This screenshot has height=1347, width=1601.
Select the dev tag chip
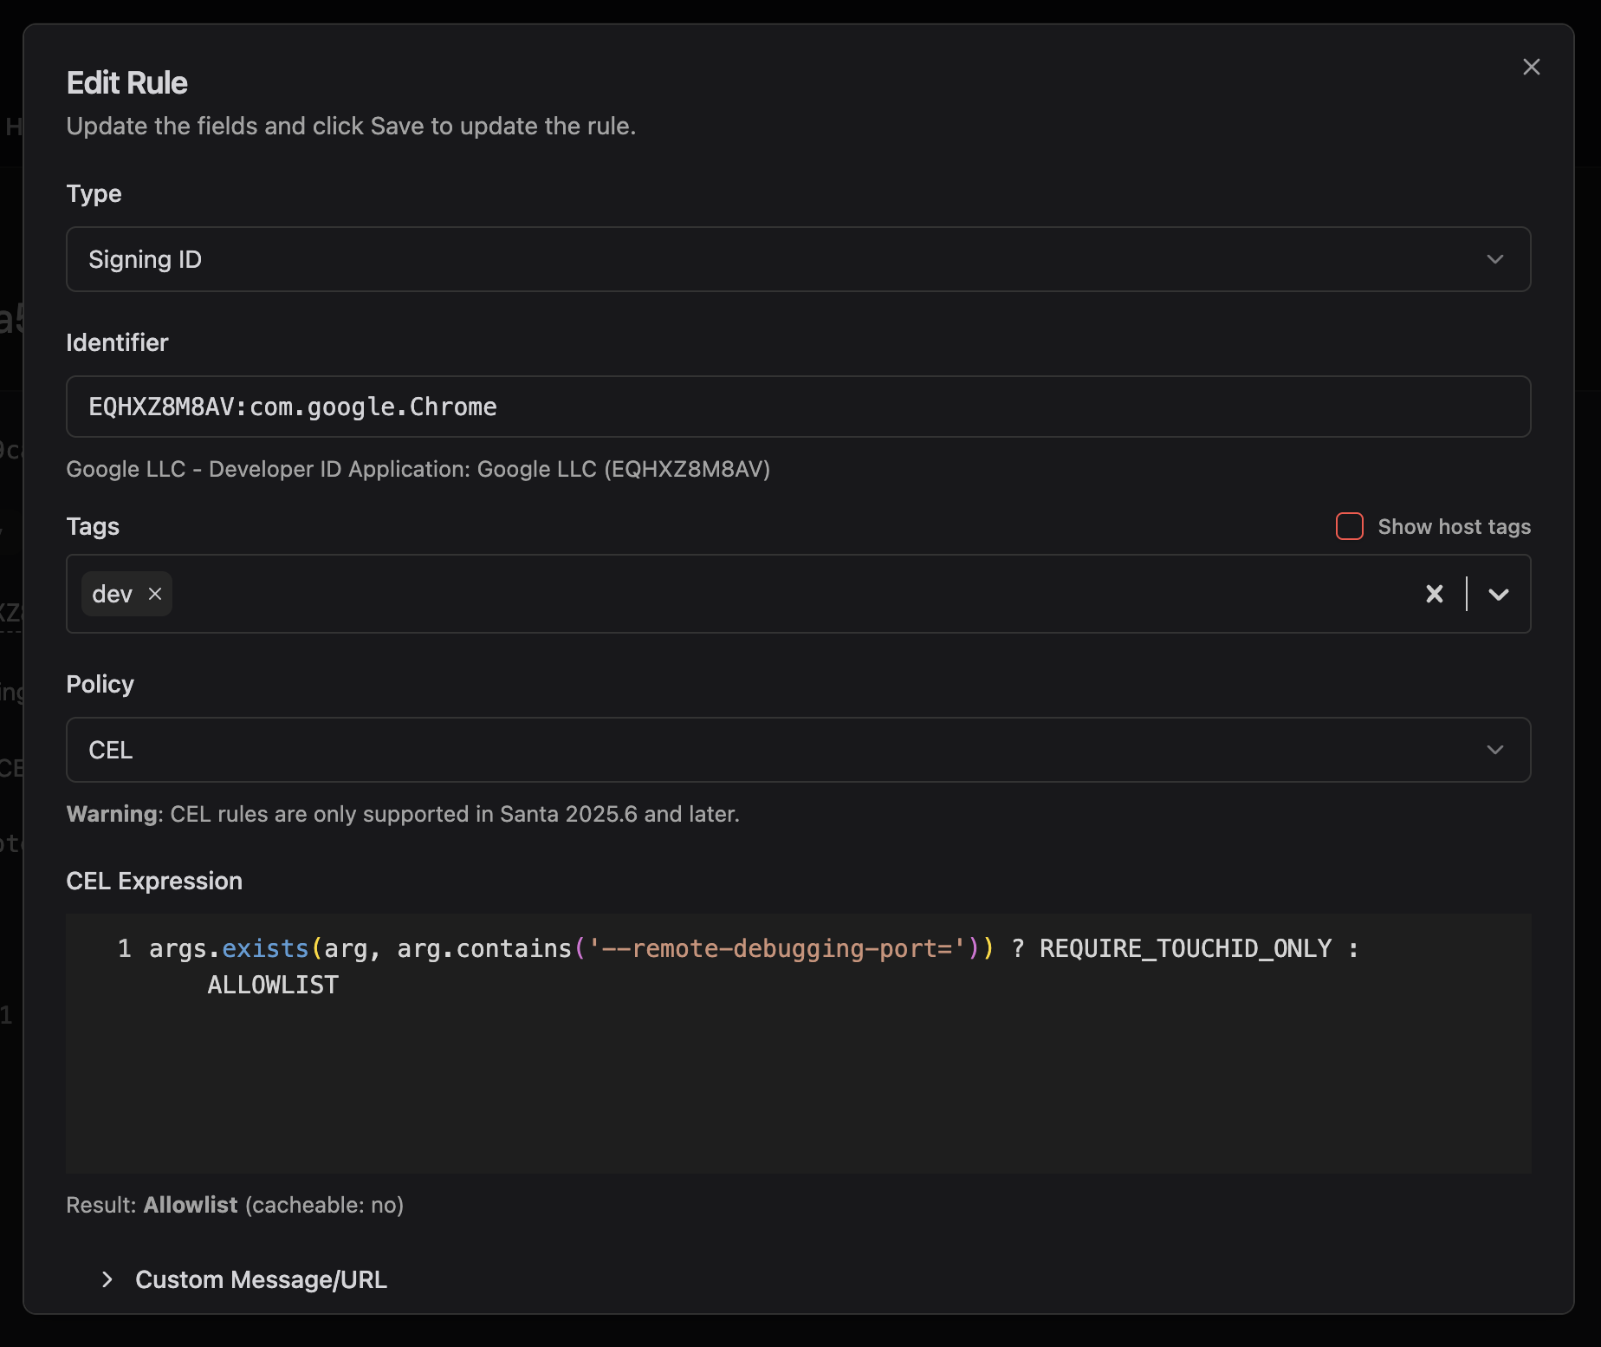point(112,594)
